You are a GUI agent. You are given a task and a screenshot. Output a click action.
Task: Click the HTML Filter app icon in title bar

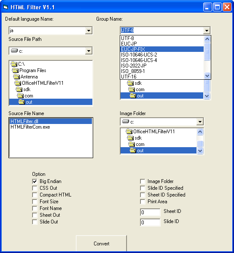[5, 7]
